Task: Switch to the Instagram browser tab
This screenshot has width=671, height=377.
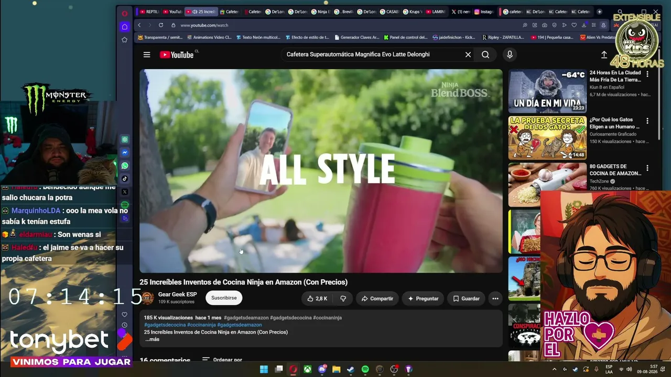Action: tap(484, 12)
